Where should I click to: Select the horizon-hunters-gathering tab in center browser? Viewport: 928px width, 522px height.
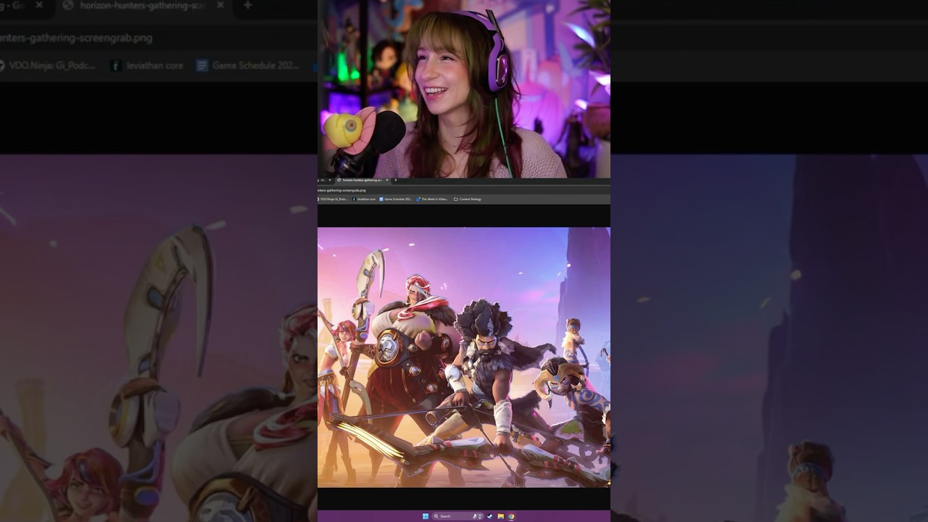(x=361, y=180)
